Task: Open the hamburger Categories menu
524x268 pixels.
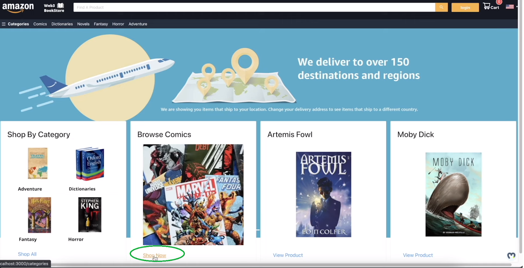Action: point(4,24)
